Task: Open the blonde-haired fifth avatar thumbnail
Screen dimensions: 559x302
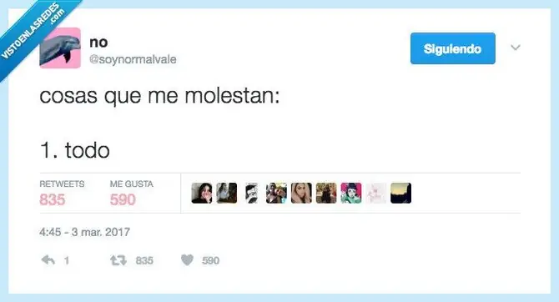Action: click(301, 194)
